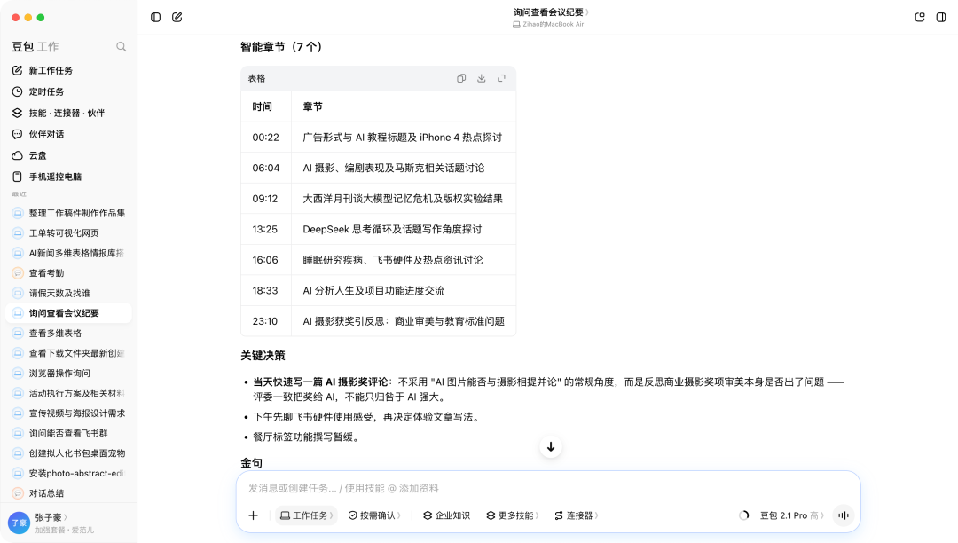Click chapter 大西洋月刊谈大模型记忆危机及版权实验结果
This screenshot has width=958, height=543.
pyautogui.click(x=403, y=199)
